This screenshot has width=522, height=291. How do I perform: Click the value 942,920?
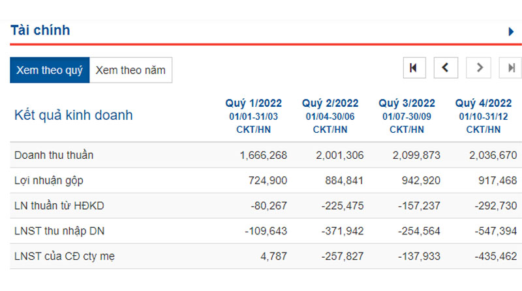point(421,180)
